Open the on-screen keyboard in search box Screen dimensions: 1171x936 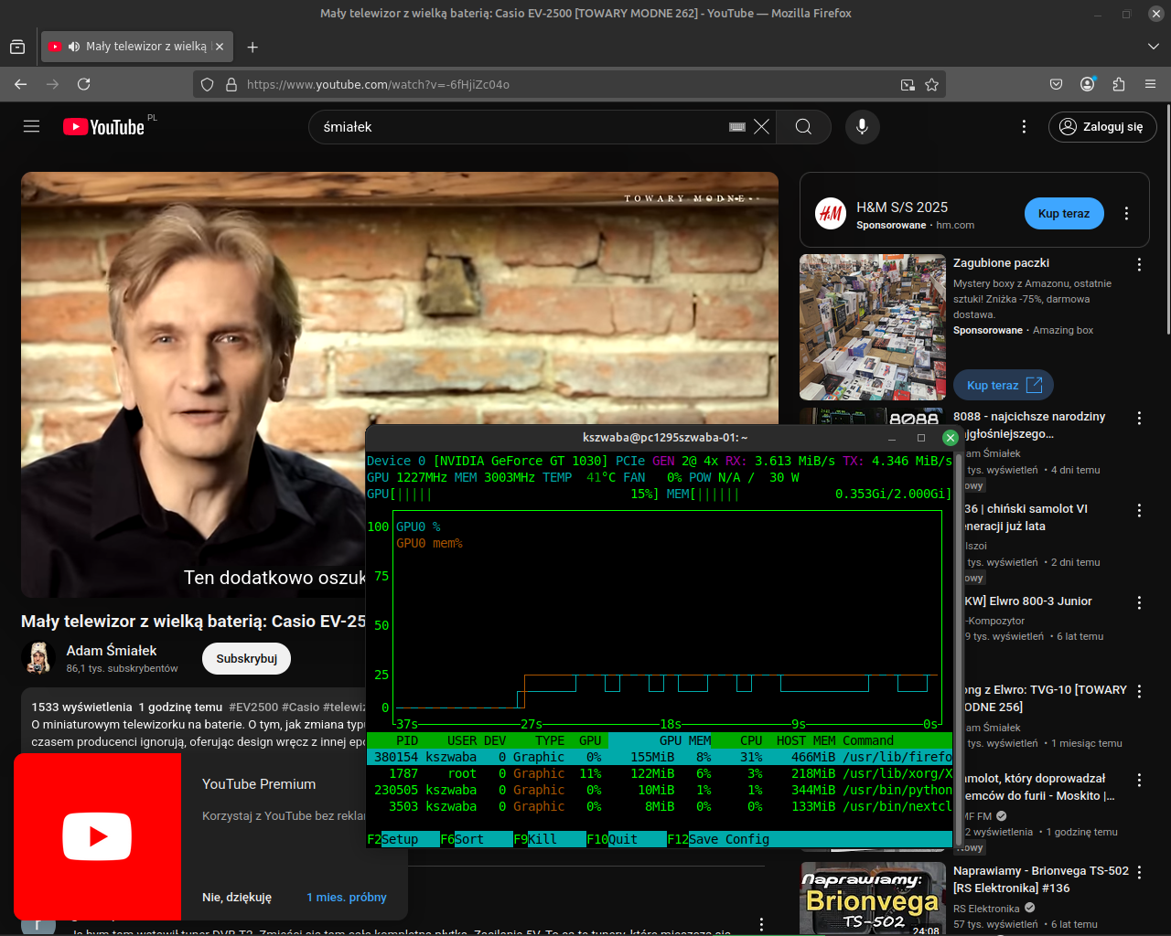click(x=737, y=127)
